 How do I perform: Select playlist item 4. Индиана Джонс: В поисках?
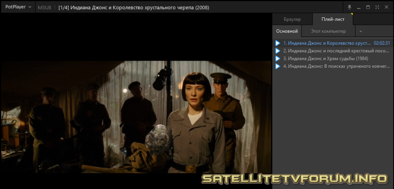coord(333,67)
